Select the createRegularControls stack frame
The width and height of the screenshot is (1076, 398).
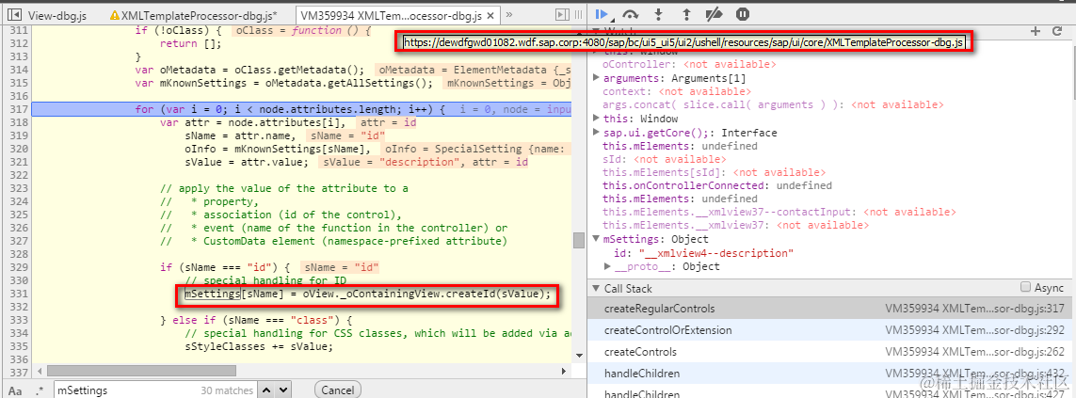[x=827, y=309]
